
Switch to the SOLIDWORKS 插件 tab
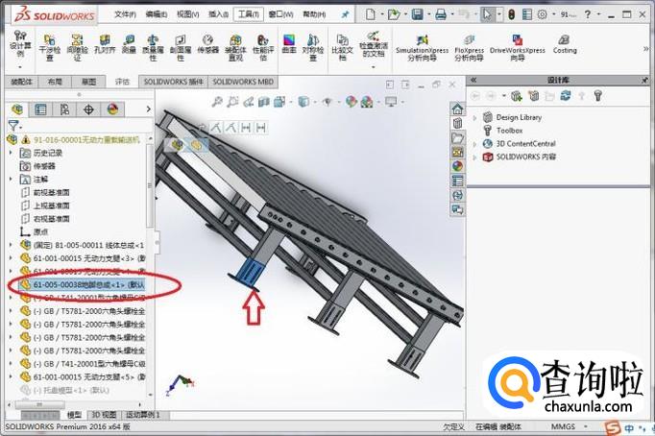(175, 82)
